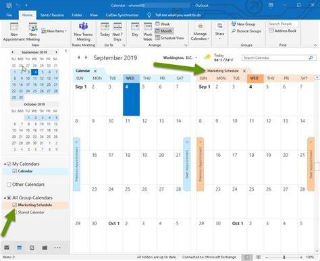320x261 pixels.
Task: Go forward to next month in main view
Action: pos(86,57)
